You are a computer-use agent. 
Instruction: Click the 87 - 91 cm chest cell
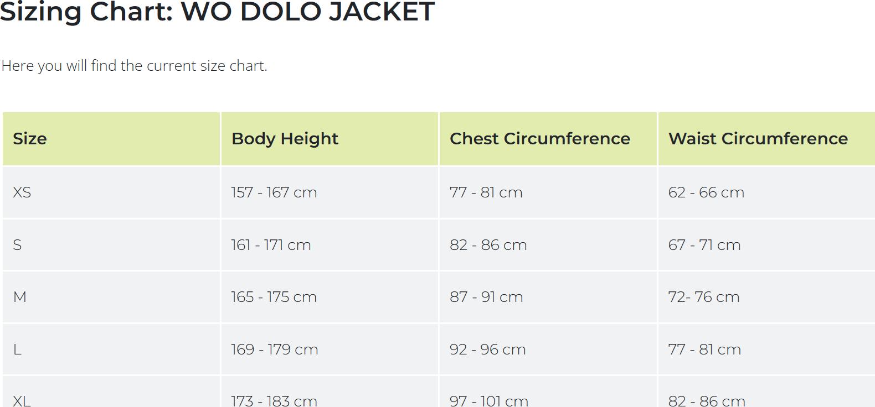point(486,297)
